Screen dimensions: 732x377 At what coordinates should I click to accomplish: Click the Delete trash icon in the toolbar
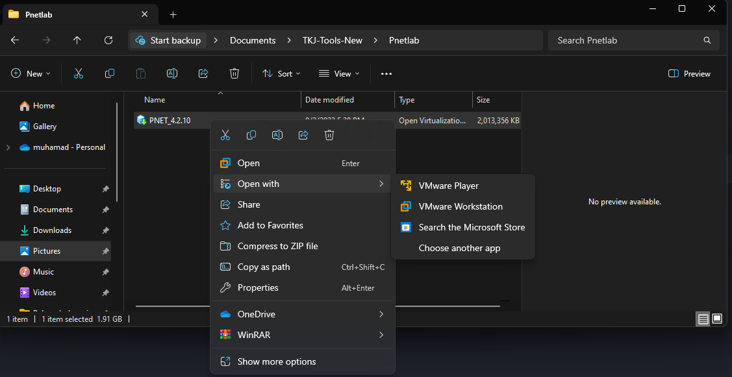click(234, 74)
